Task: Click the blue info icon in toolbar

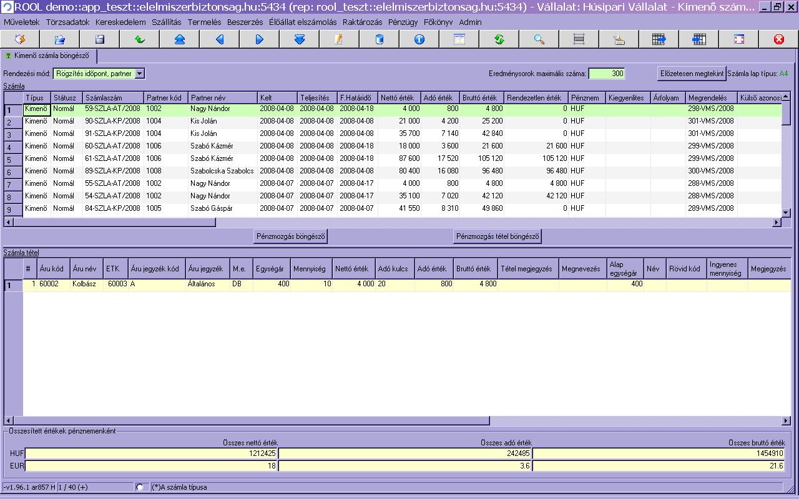Action: pos(419,39)
